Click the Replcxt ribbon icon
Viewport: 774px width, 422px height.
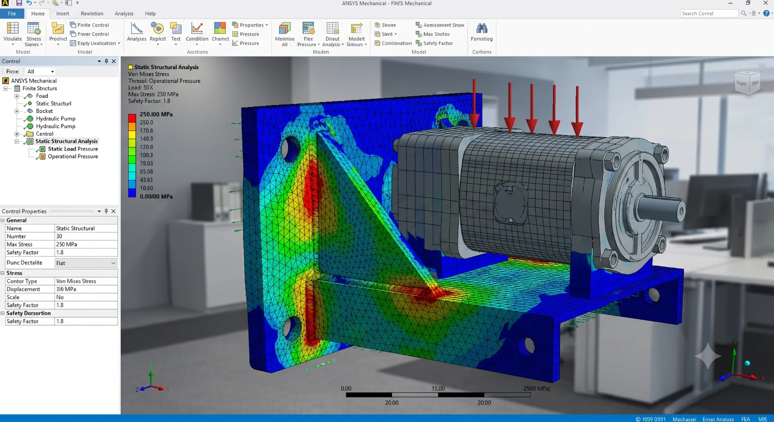coord(158,33)
